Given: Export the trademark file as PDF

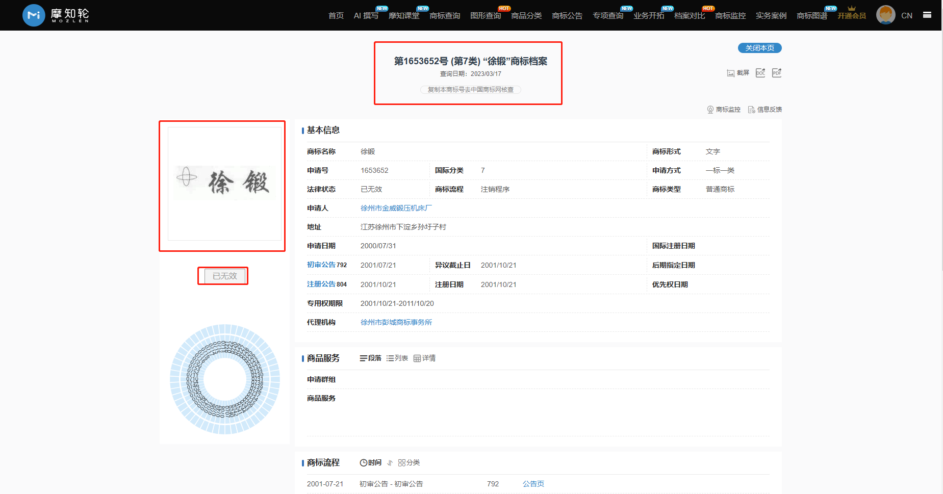Looking at the screenshot, I should [776, 73].
